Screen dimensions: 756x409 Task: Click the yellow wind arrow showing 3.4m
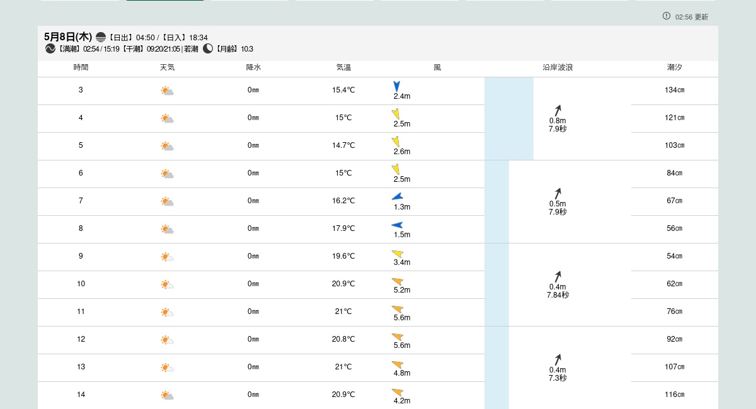pos(398,254)
